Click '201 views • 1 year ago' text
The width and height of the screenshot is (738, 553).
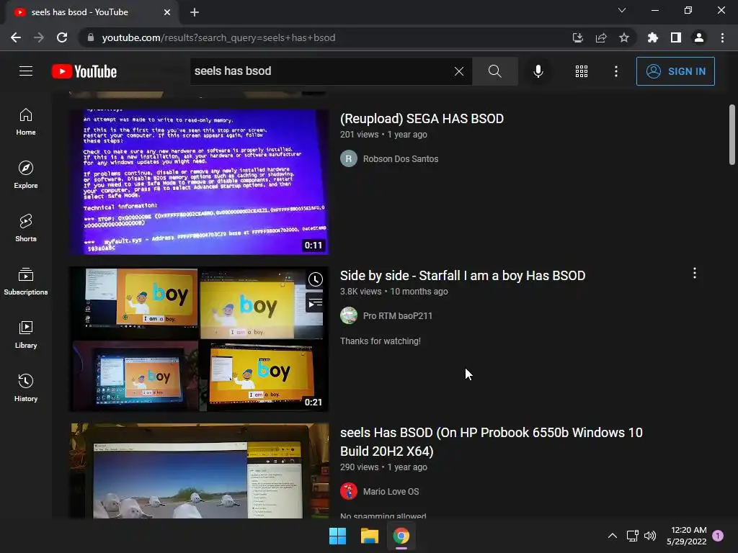383,135
